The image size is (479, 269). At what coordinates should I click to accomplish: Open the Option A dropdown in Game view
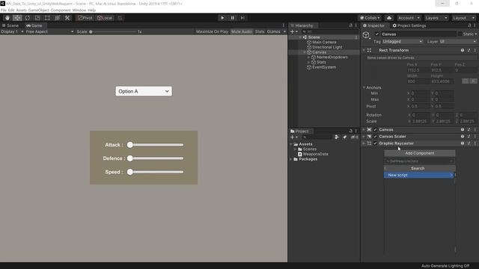click(x=144, y=91)
